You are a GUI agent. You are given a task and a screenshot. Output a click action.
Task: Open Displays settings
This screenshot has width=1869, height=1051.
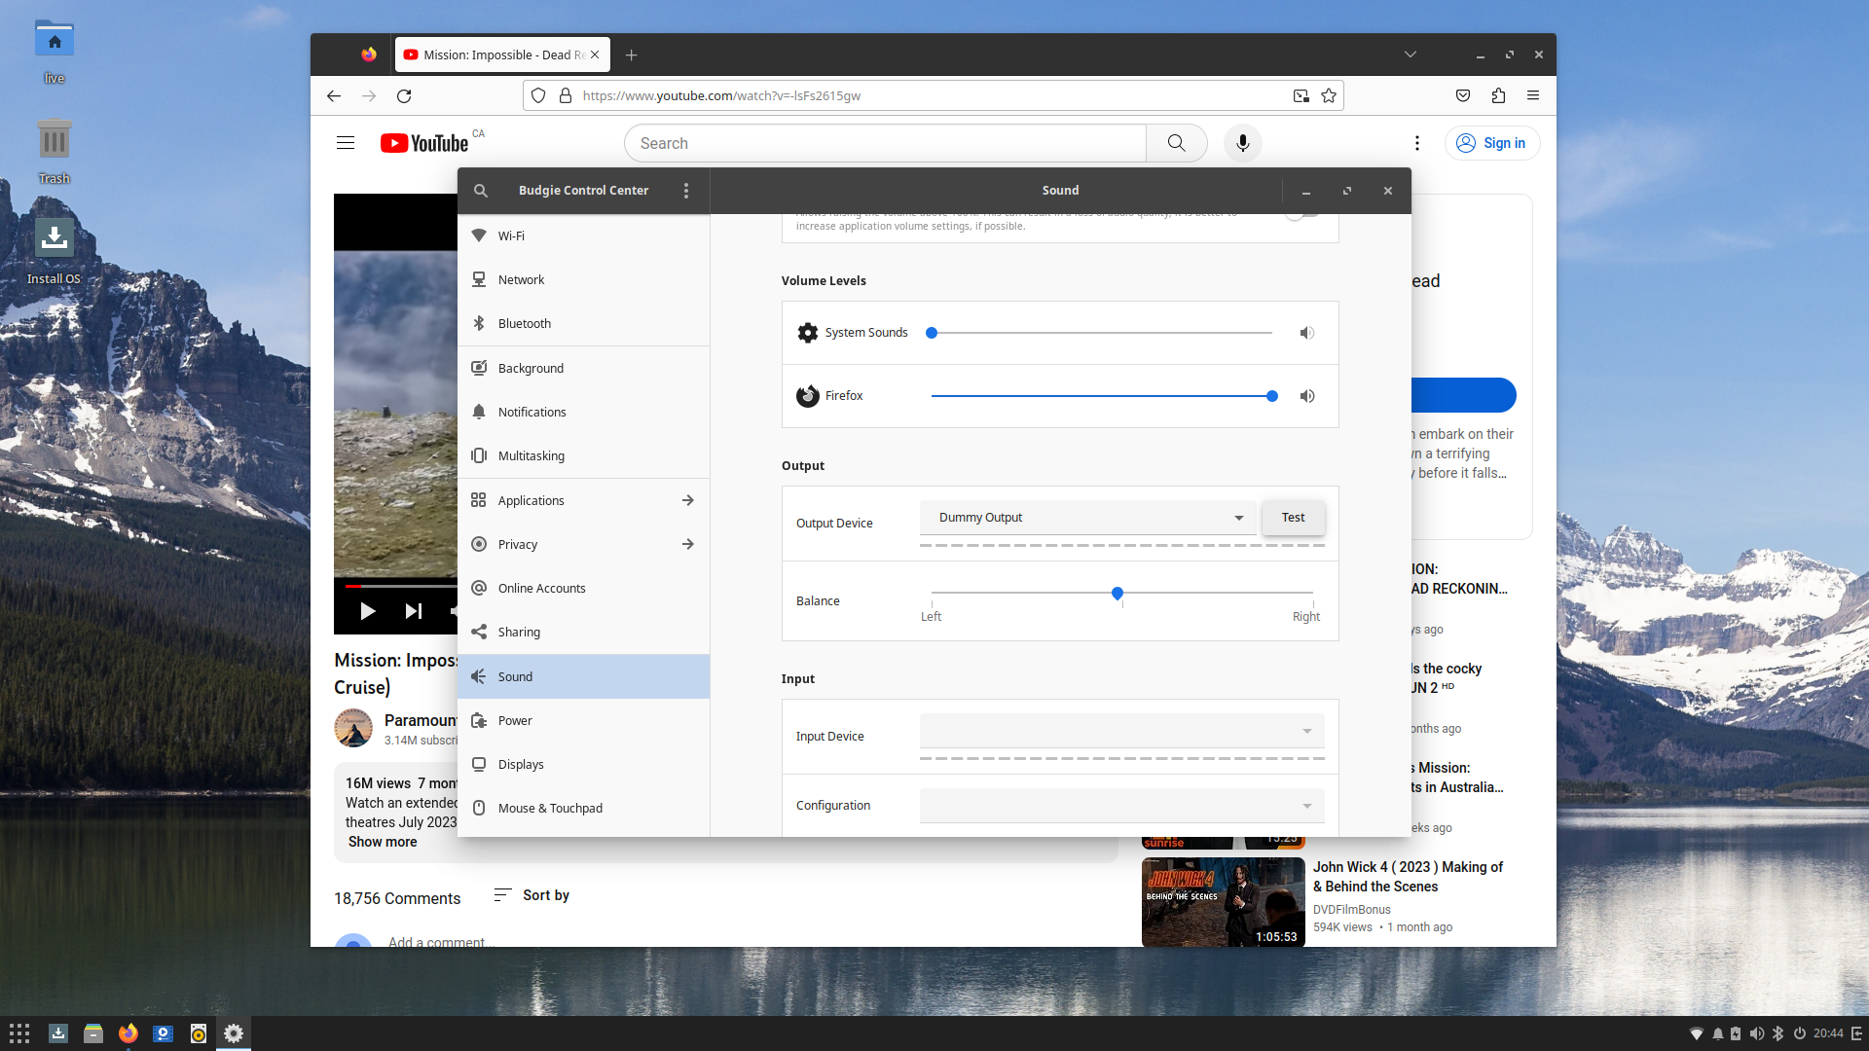pos(584,764)
